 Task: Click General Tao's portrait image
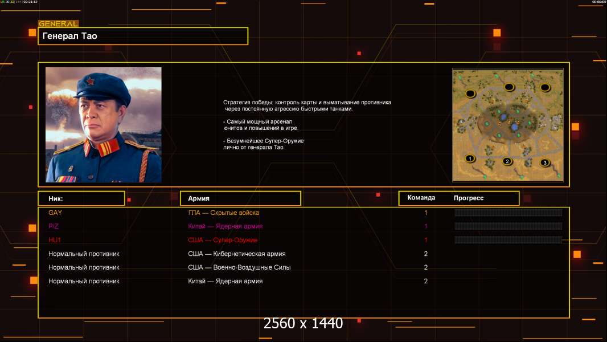click(x=104, y=125)
